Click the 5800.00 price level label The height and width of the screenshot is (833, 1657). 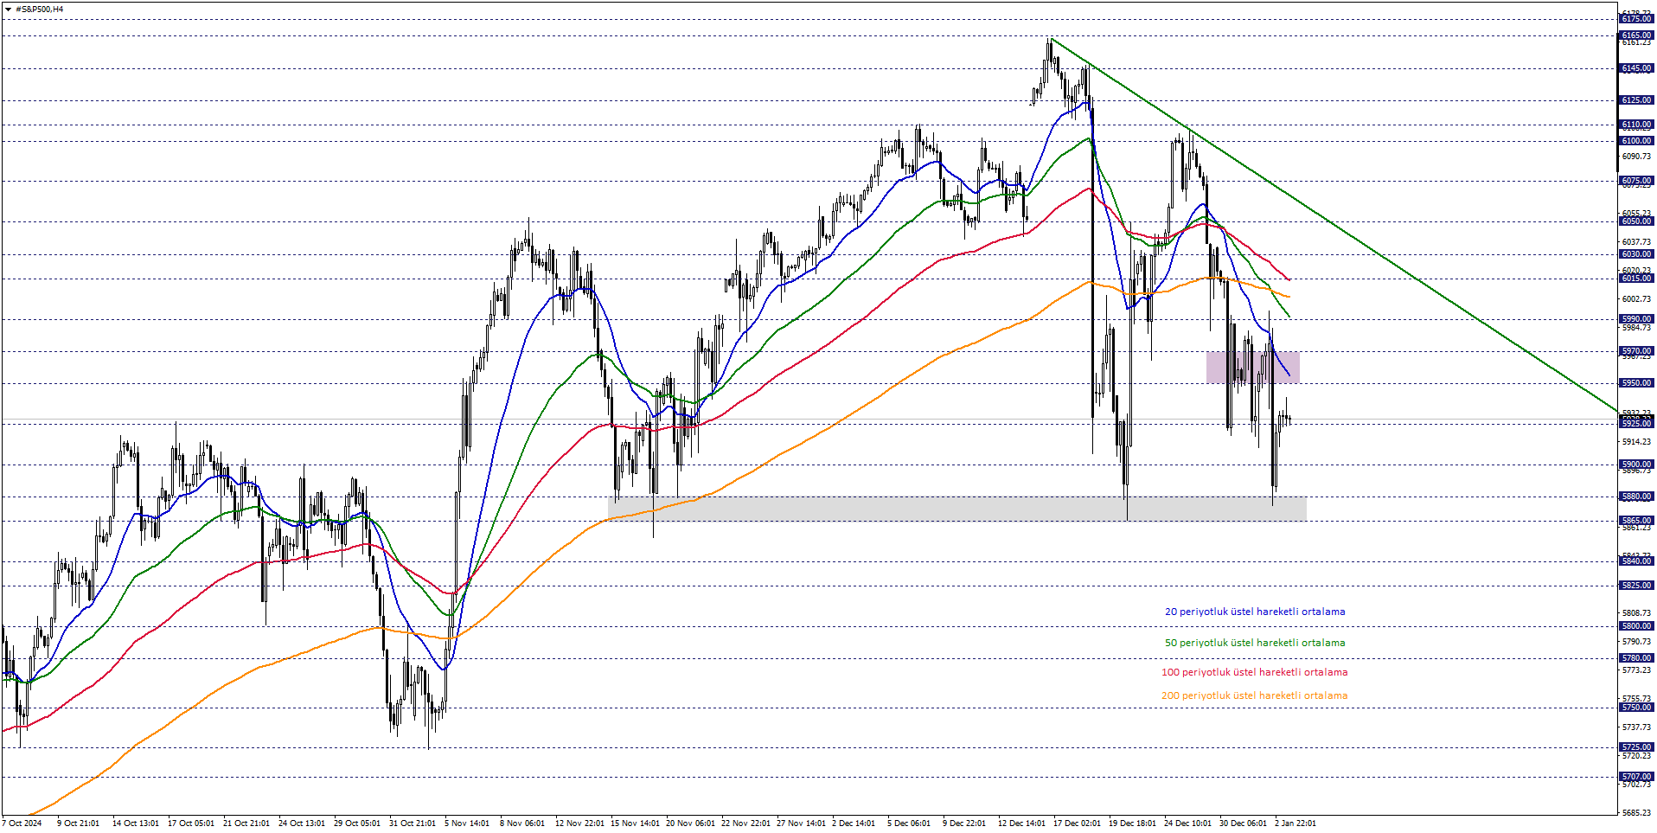pos(1636,626)
